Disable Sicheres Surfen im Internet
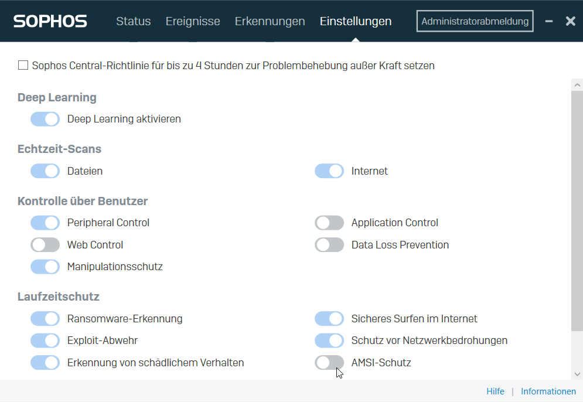583x402 pixels. pyautogui.click(x=329, y=318)
